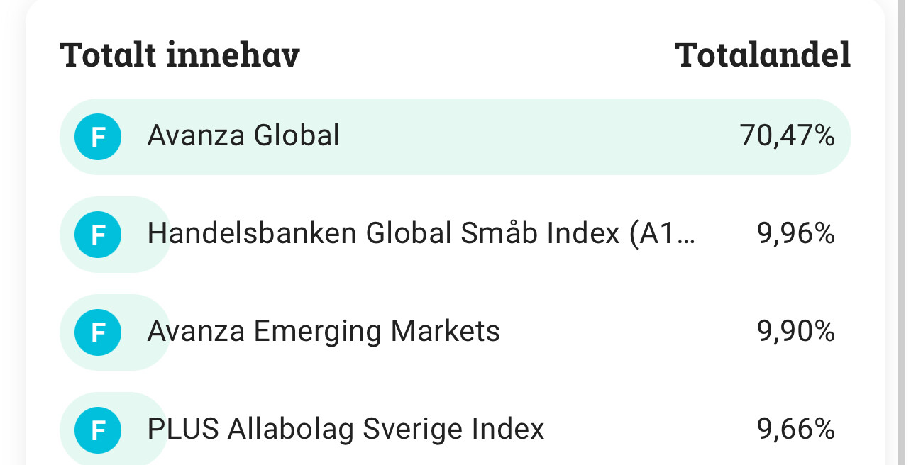Click empty space in Avanza Emerging Markets row
Image resolution: width=911 pixels, height=465 pixels.
624,332
